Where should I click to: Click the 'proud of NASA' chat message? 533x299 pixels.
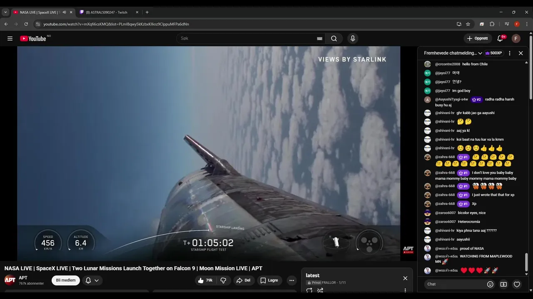(472, 249)
